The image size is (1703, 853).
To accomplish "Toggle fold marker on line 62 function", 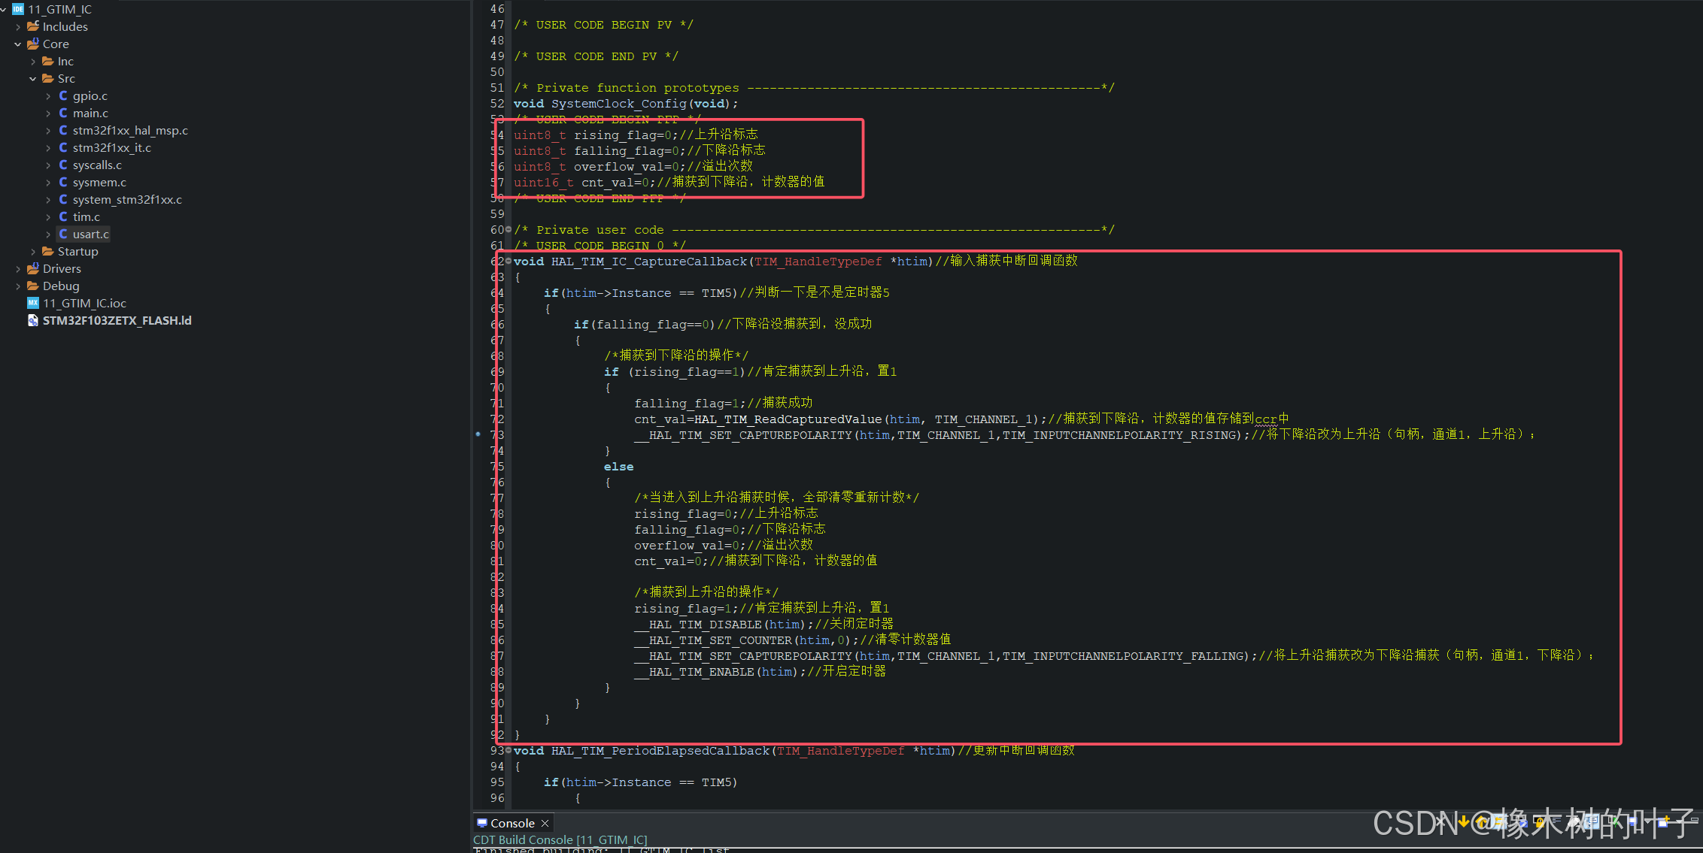I will pos(508,261).
